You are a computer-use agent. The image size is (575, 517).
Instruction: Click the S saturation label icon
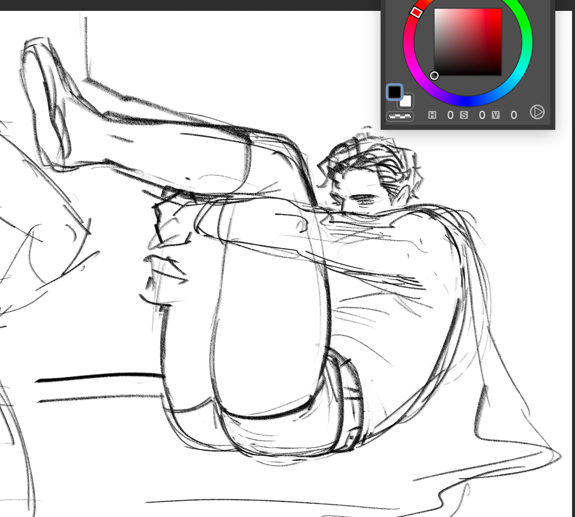[x=464, y=115]
